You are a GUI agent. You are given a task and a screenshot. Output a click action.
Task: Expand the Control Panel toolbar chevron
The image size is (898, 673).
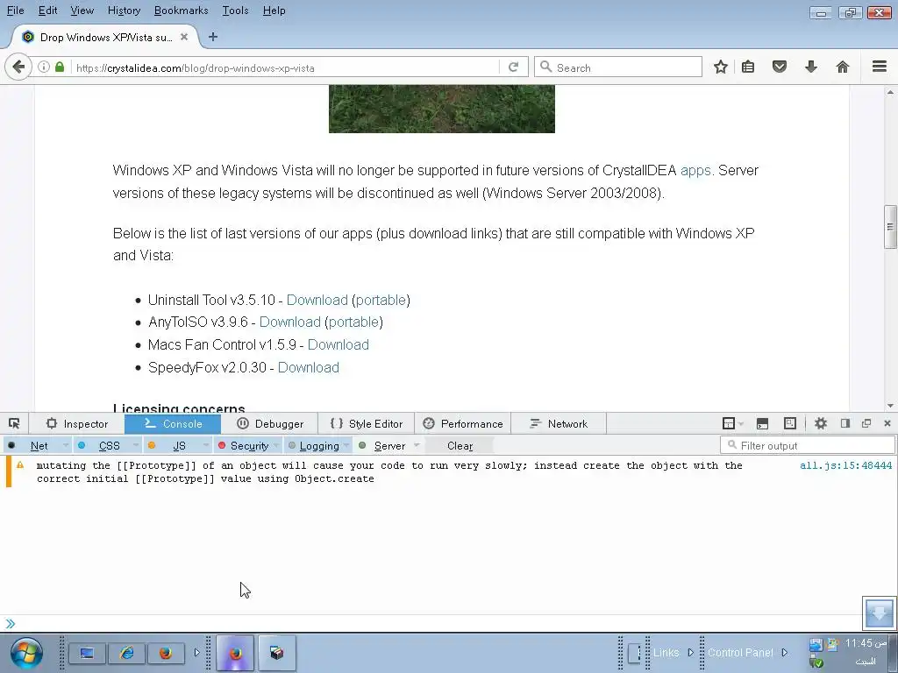click(x=785, y=652)
